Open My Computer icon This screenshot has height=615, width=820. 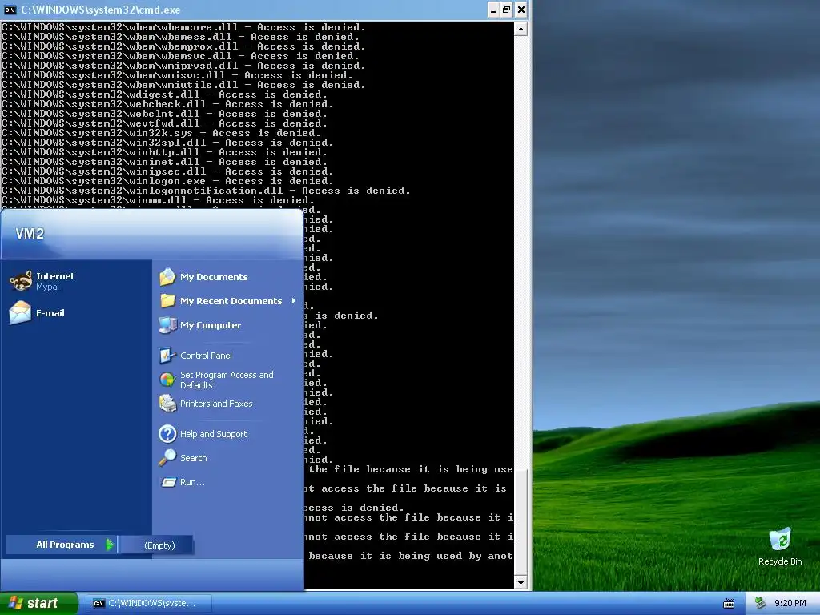(x=167, y=325)
